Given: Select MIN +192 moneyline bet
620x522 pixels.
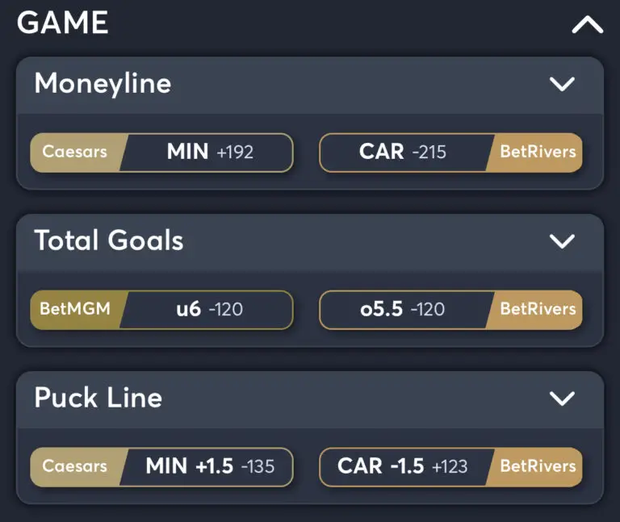Looking at the screenshot, I should coord(210,152).
